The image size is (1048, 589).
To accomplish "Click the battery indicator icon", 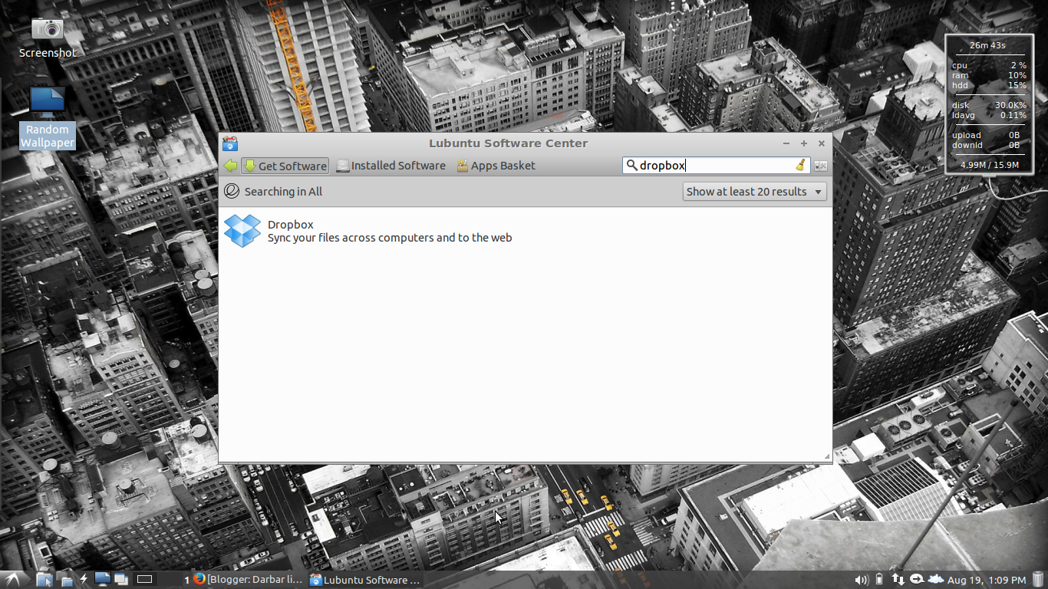I will point(878,580).
